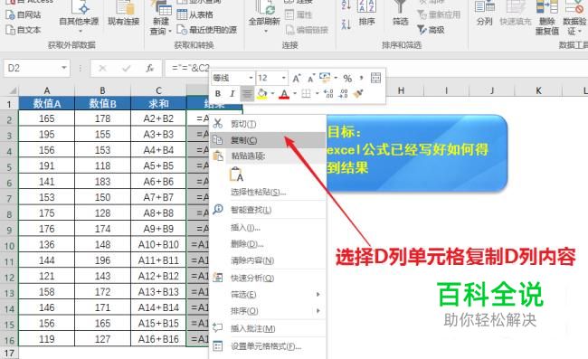Click the 自网站 (From Web) import icon

pos(11,15)
